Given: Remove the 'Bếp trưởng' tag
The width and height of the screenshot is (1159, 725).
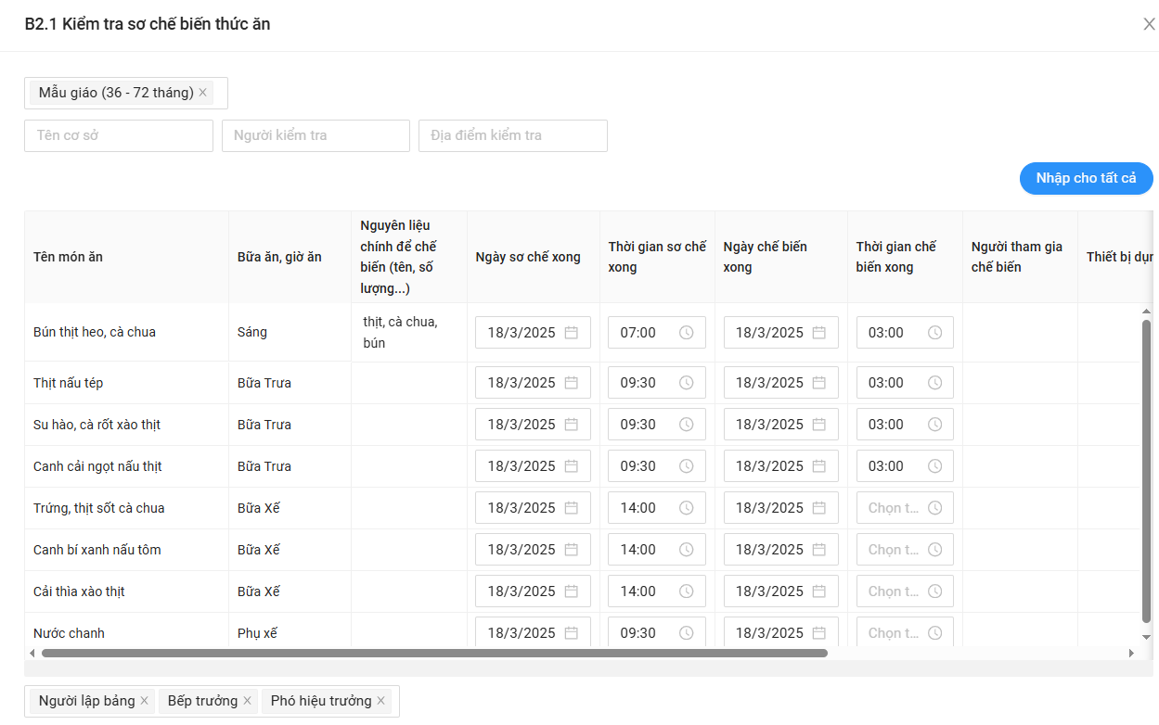Looking at the screenshot, I should tap(247, 701).
